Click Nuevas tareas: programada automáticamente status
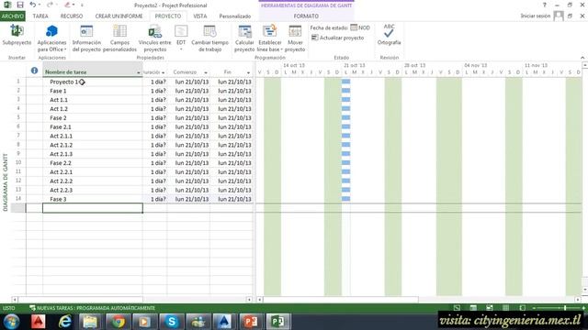This screenshot has width=588, height=330. (x=92, y=308)
